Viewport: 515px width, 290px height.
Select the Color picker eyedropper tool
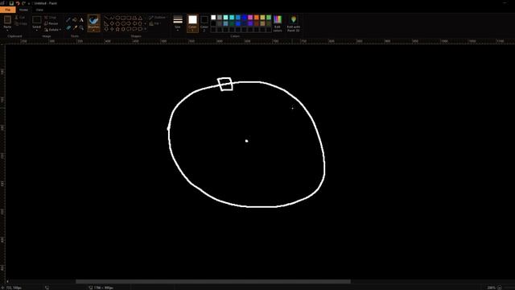pos(75,27)
